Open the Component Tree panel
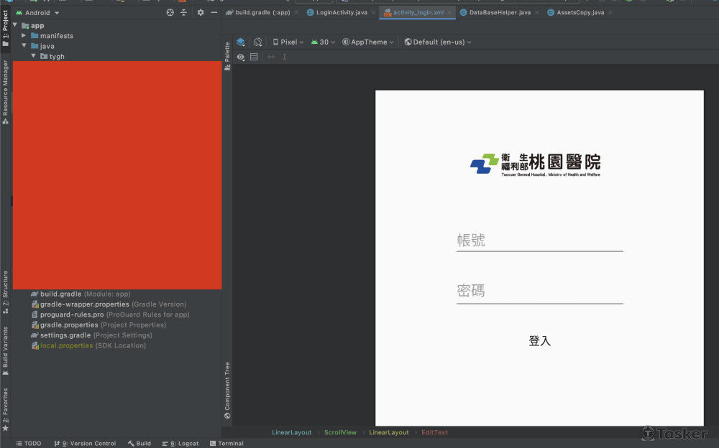This screenshot has height=448, width=719. pos(227,390)
